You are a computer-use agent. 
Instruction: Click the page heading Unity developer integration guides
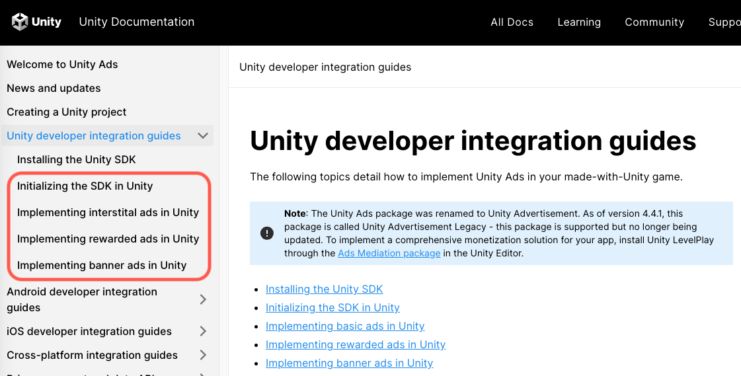point(473,141)
